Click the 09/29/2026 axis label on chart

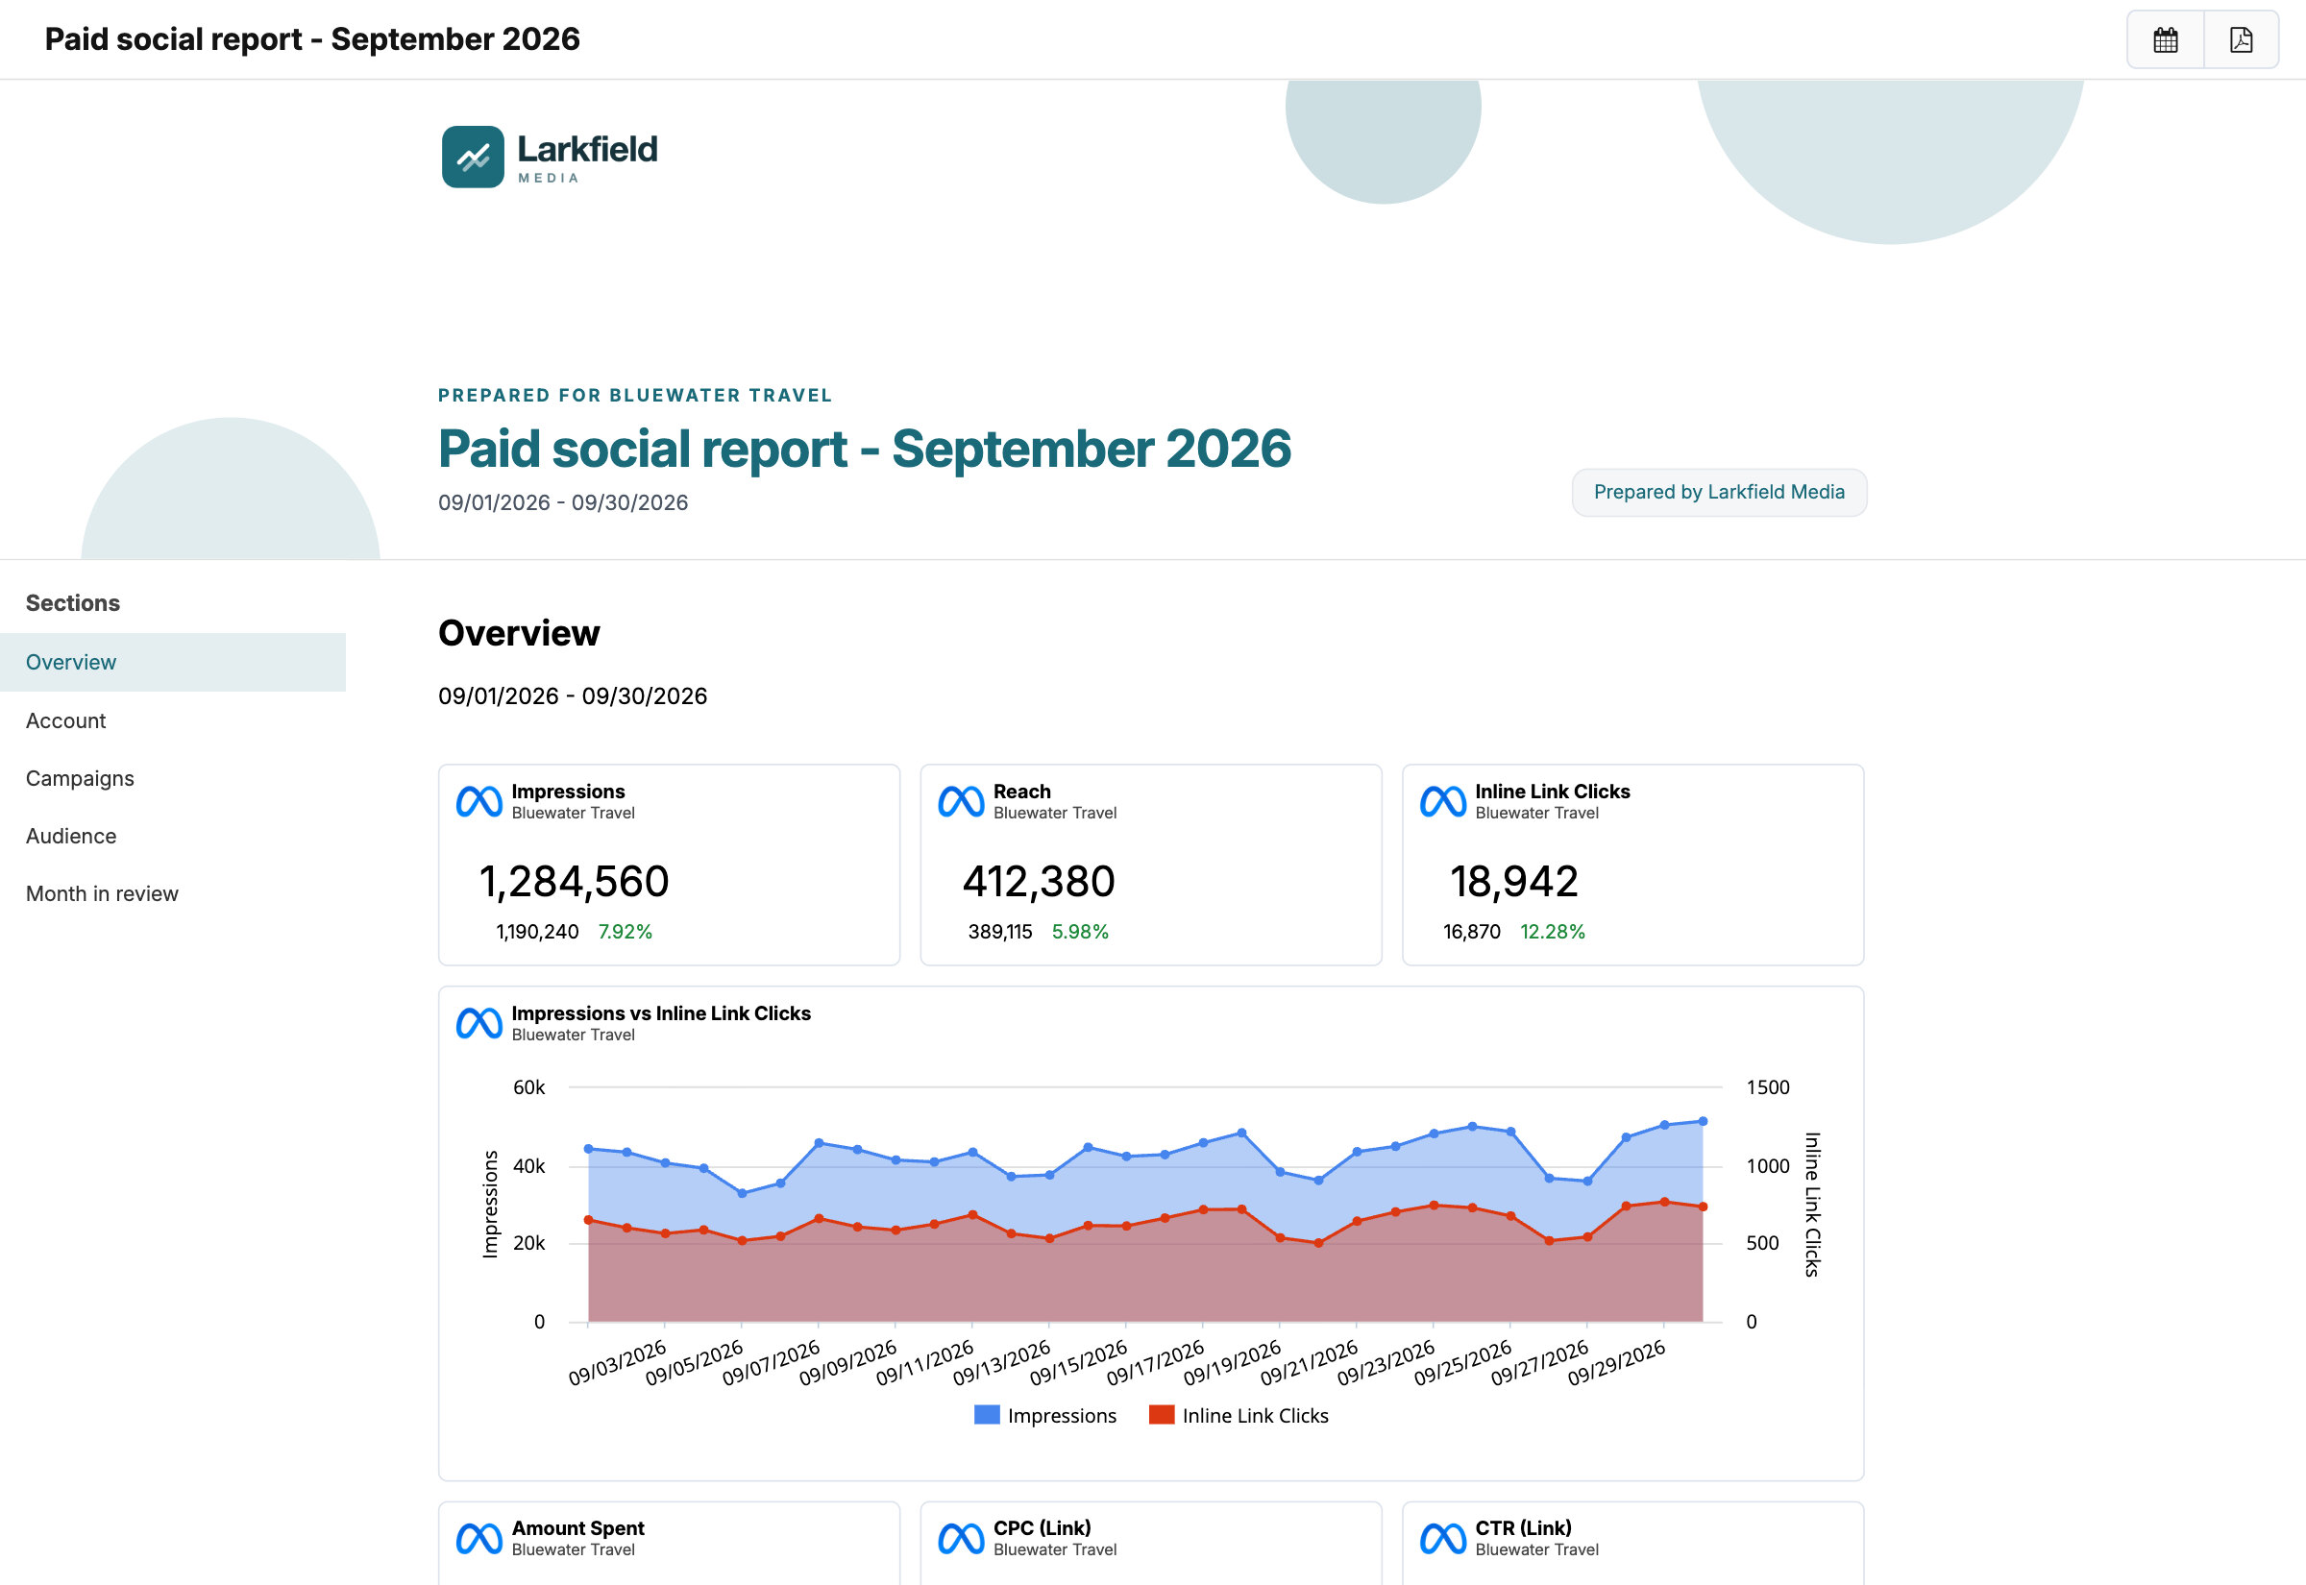point(1616,1363)
